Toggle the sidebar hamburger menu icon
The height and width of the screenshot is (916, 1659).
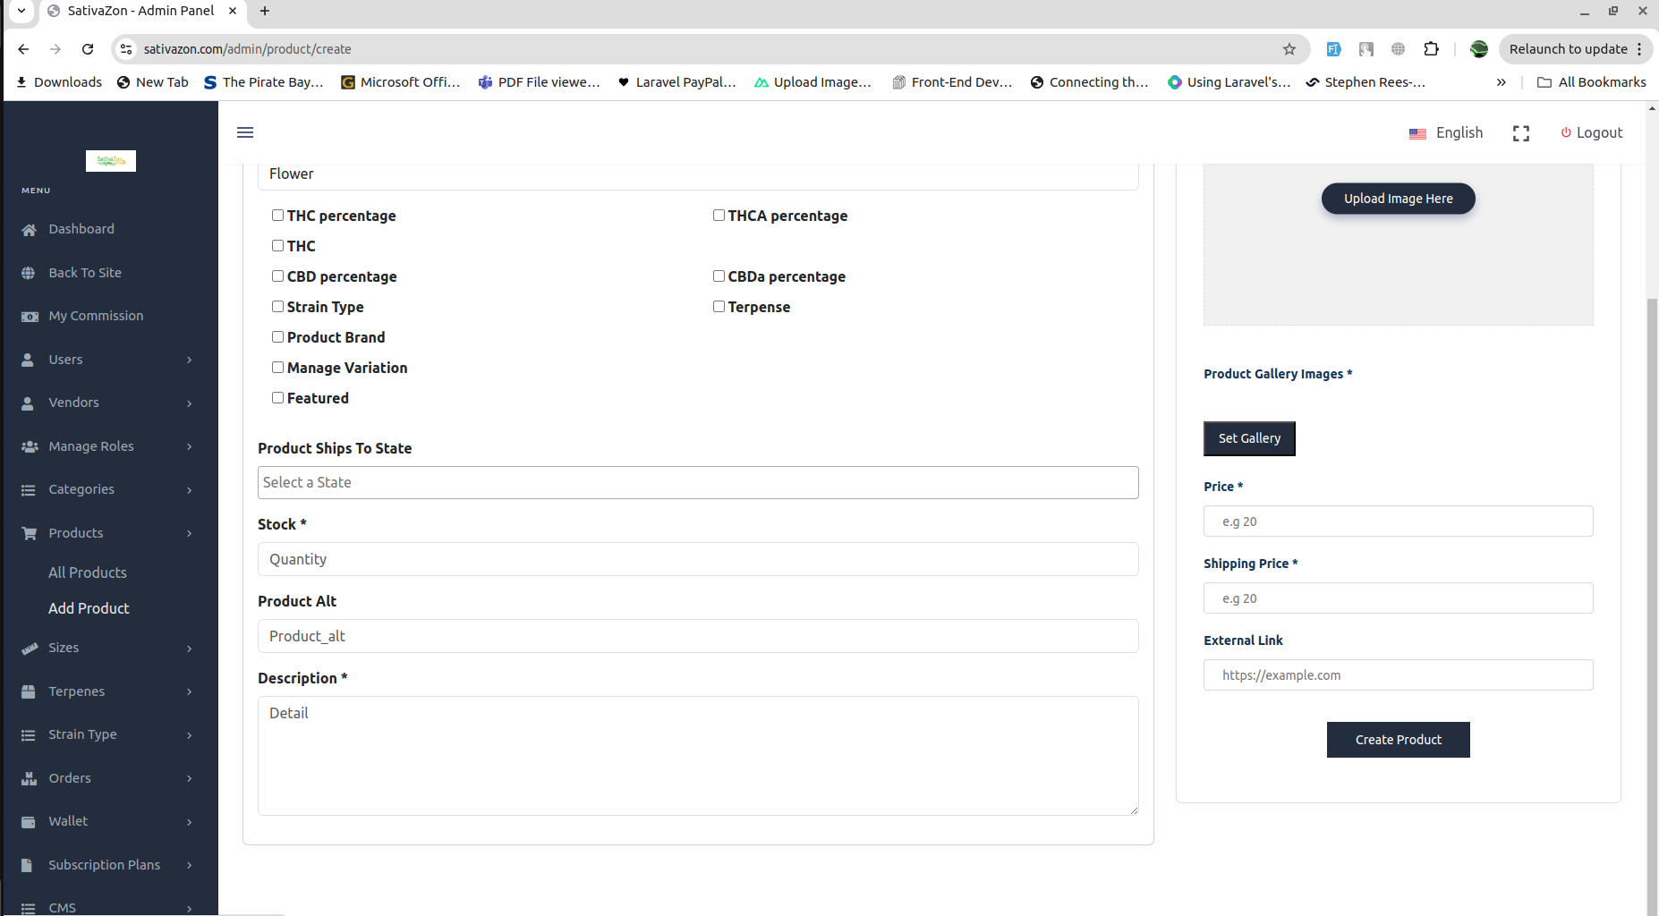coord(245,132)
